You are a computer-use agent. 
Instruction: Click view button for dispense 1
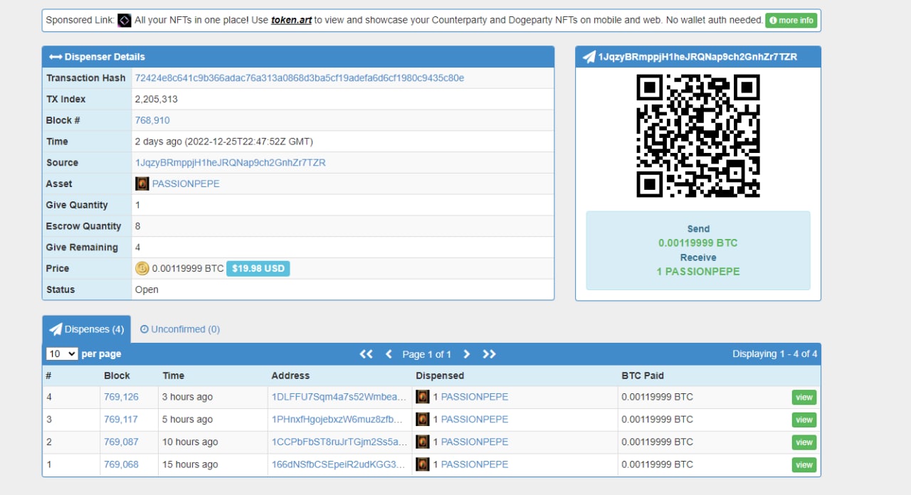(804, 465)
